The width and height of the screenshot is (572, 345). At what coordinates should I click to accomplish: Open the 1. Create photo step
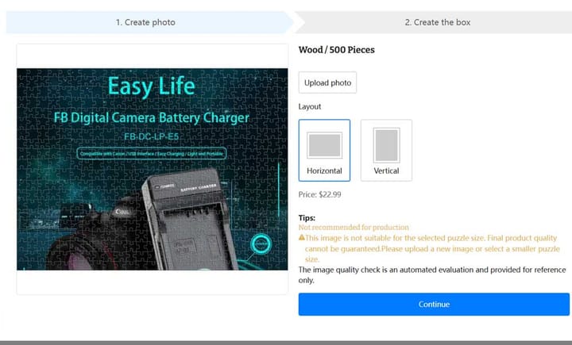click(146, 22)
